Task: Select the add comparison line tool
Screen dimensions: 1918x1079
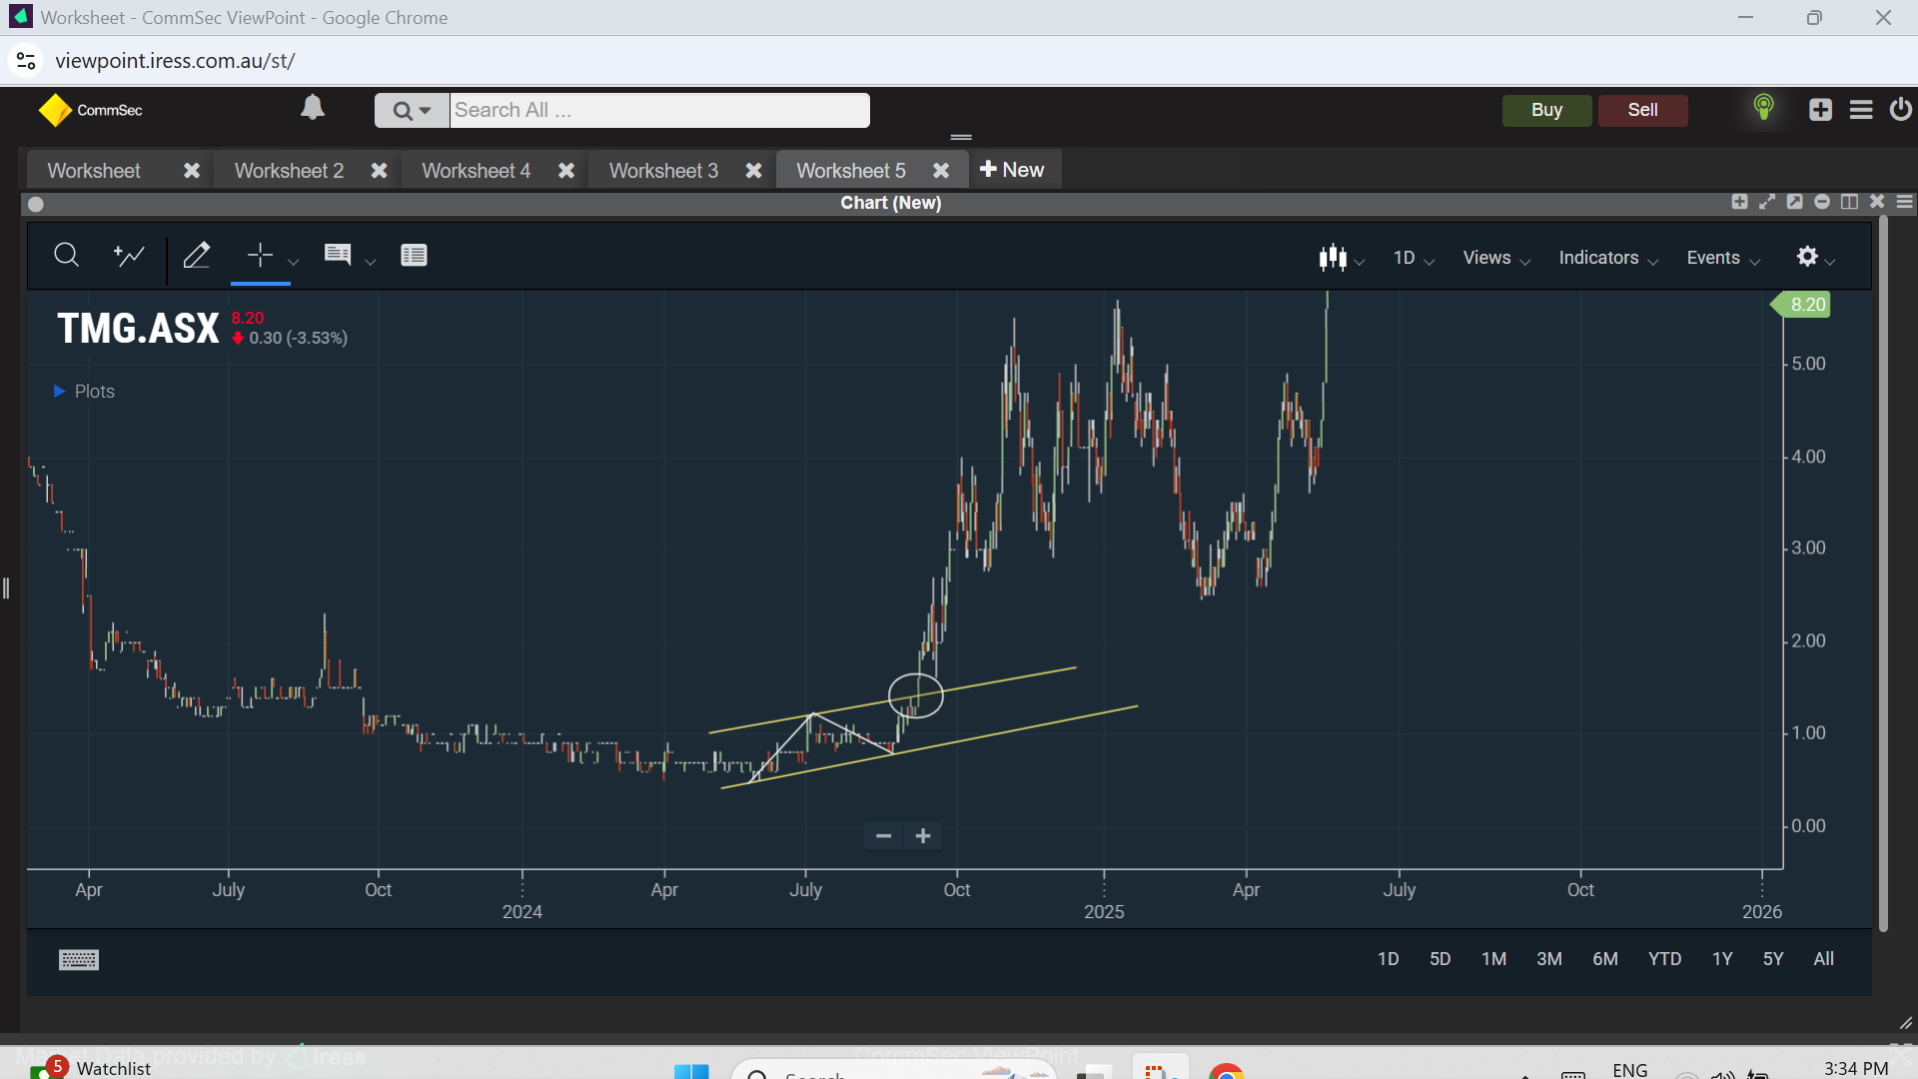Action: pos(129,256)
